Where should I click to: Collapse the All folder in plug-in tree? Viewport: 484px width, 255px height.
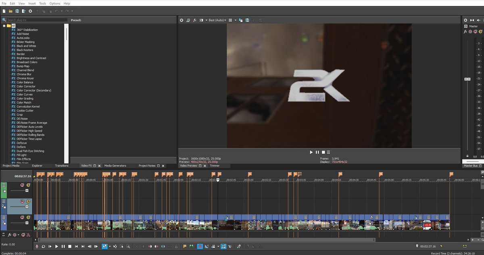pos(4,26)
